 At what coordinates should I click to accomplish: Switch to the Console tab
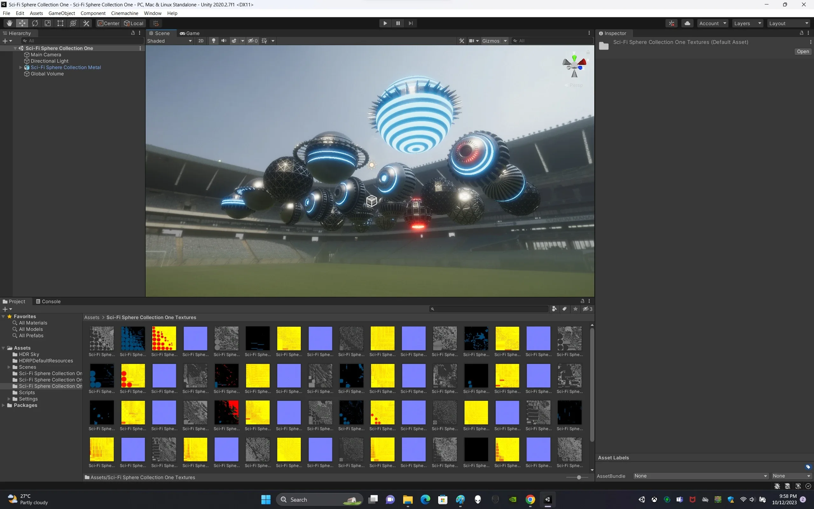[48, 301]
